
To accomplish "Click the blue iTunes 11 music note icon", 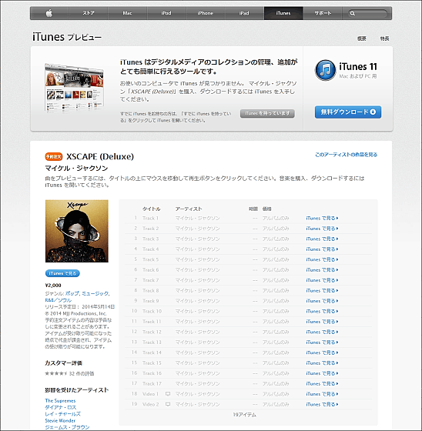I will click(x=325, y=70).
